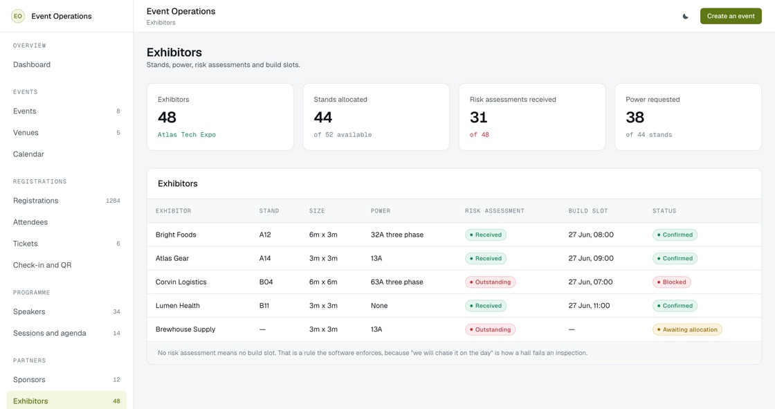Select the Corvin Logistics exhibitor name

click(181, 282)
